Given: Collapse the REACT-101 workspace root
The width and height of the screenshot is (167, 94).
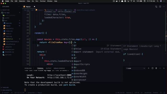Looking at the screenshot, I should pos(6,10).
